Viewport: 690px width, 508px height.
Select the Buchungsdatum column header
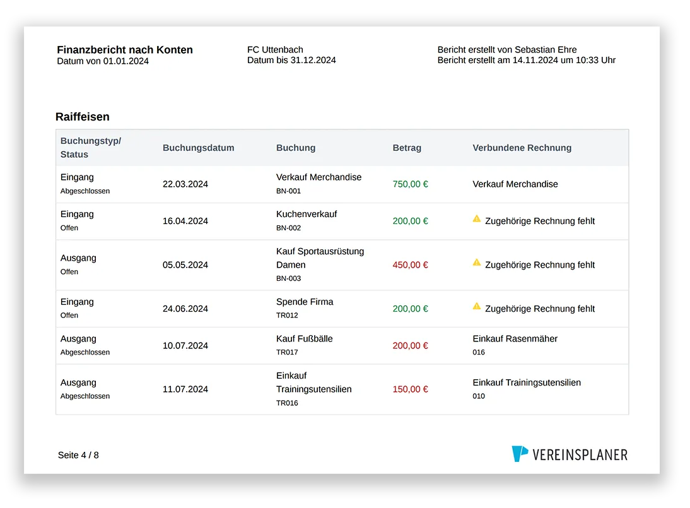coord(199,148)
